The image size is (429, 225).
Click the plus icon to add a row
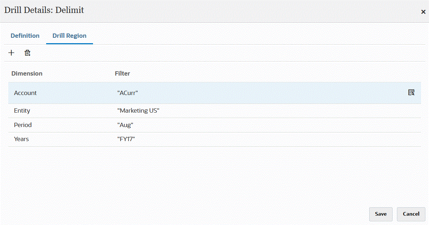coord(12,53)
